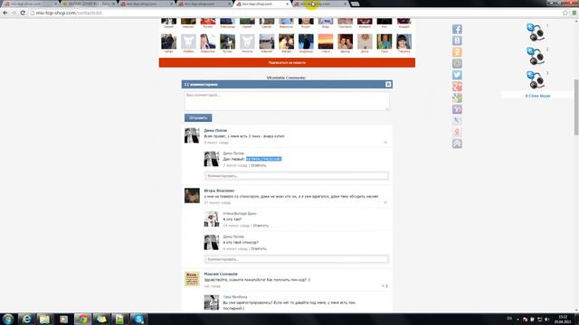Switch to the third browser tab
The image size is (579, 325).
click(x=147, y=4)
